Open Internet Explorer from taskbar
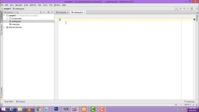Viewport: 199px width, 112px height. (x=12, y=109)
